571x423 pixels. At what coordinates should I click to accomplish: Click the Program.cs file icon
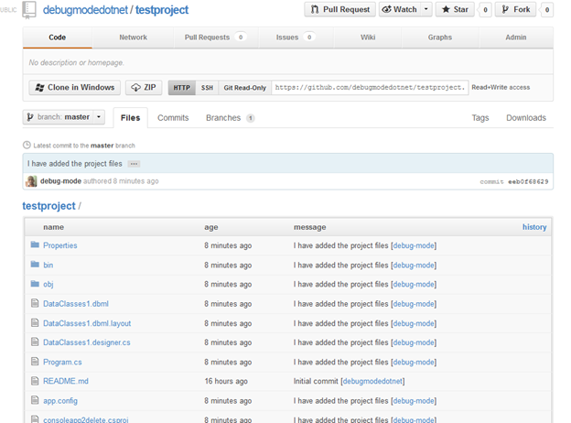(x=35, y=362)
